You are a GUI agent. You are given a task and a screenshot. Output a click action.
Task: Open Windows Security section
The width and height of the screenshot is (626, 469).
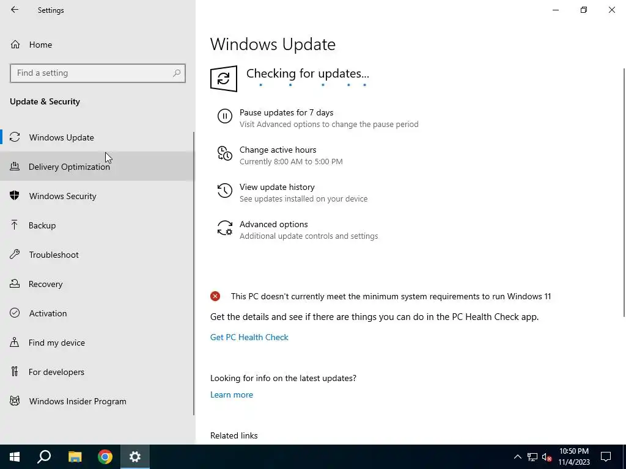[x=97, y=196]
